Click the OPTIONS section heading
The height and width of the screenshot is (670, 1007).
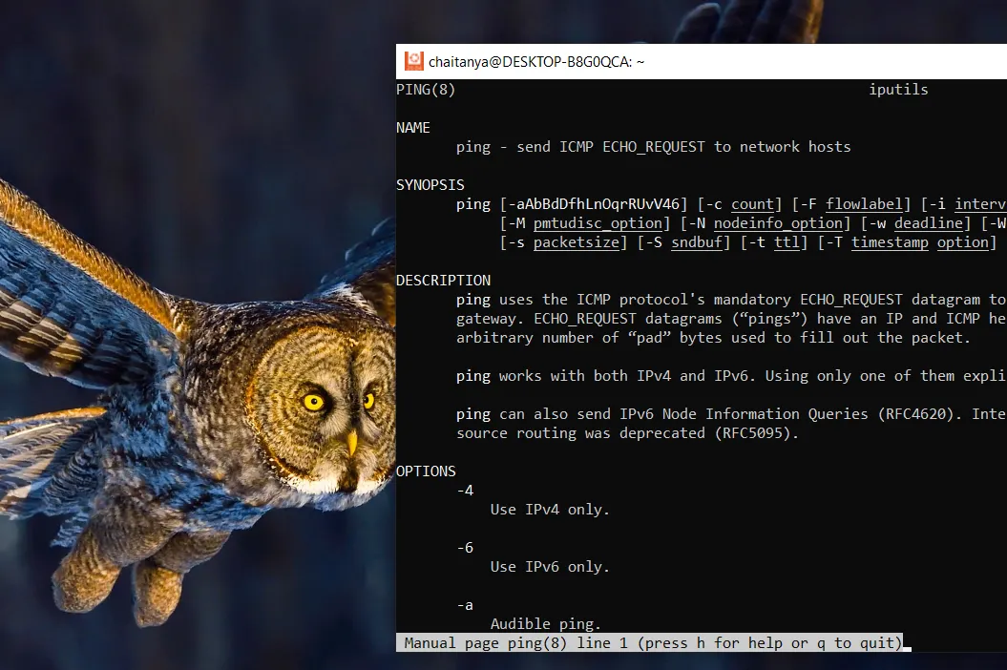tap(426, 471)
